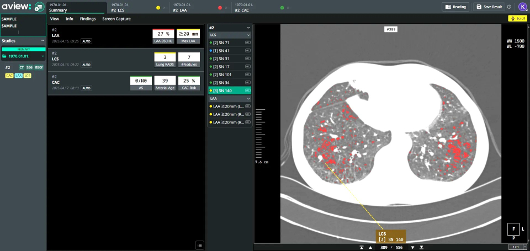This screenshot has width=530, height=251.
Task: Open the list icon below summary panel
Action: point(199,244)
